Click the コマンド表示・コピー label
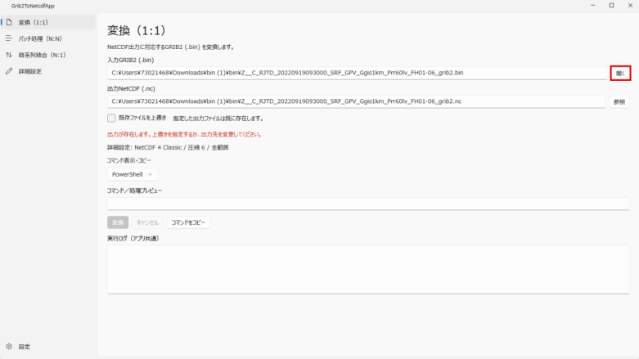This screenshot has height=359, width=639. [128, 160]
